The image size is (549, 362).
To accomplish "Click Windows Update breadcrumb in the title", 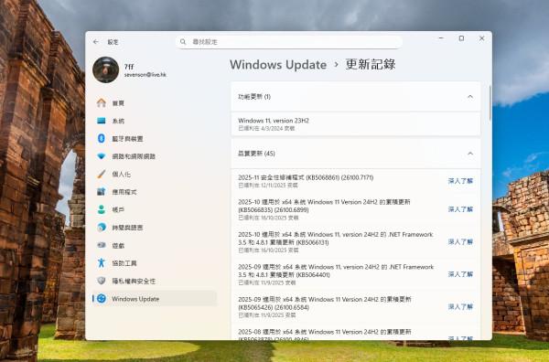I will pyautogui.click(x=278, y=65).
